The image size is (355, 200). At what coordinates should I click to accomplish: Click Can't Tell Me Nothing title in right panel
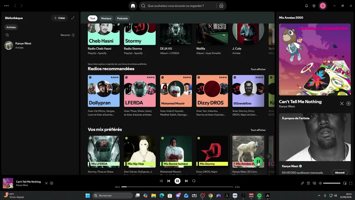click(300, 102)
